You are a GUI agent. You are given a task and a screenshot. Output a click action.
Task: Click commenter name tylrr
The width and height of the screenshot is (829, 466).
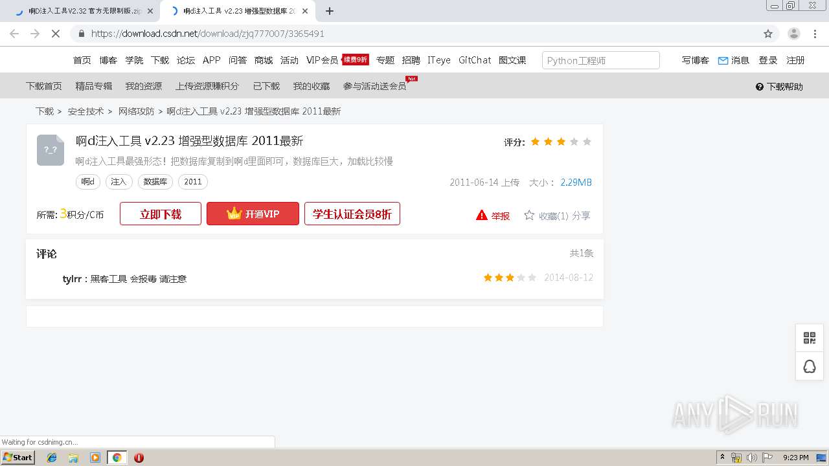[72, 279]
